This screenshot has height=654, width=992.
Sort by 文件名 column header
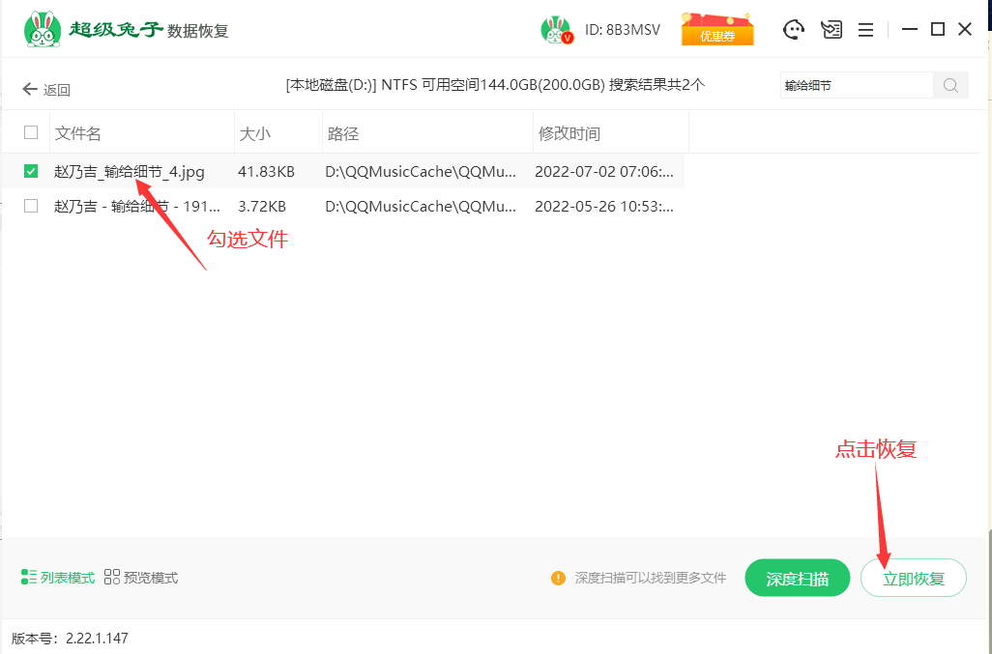click(x=78, y=133)
